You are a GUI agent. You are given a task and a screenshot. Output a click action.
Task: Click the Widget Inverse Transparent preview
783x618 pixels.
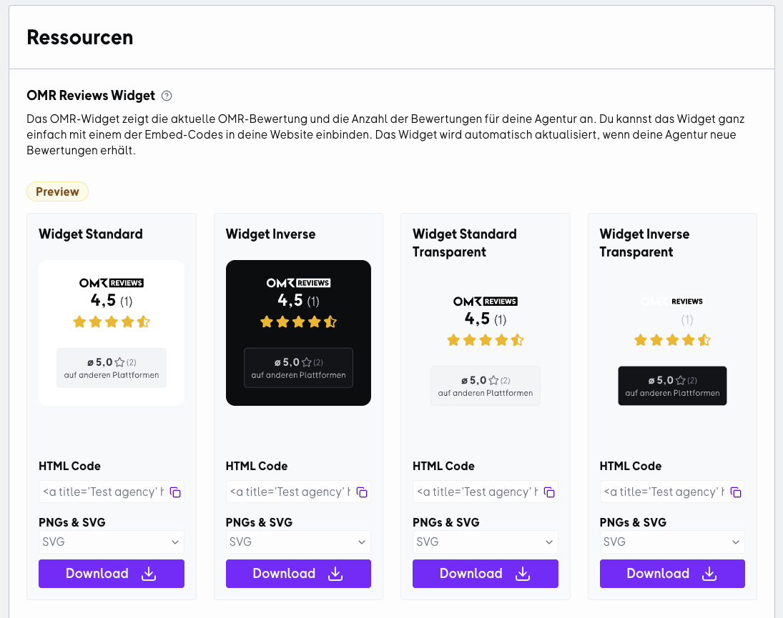pos(672,351)
